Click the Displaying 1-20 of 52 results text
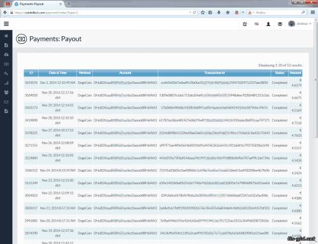The image size is (318, 244). (280, 65)
